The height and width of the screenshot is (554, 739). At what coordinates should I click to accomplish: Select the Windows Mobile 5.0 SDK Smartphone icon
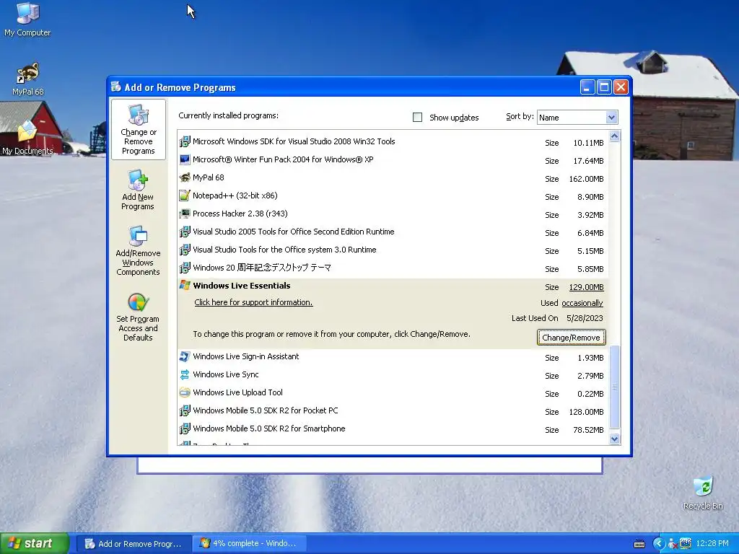pos(185,428)
